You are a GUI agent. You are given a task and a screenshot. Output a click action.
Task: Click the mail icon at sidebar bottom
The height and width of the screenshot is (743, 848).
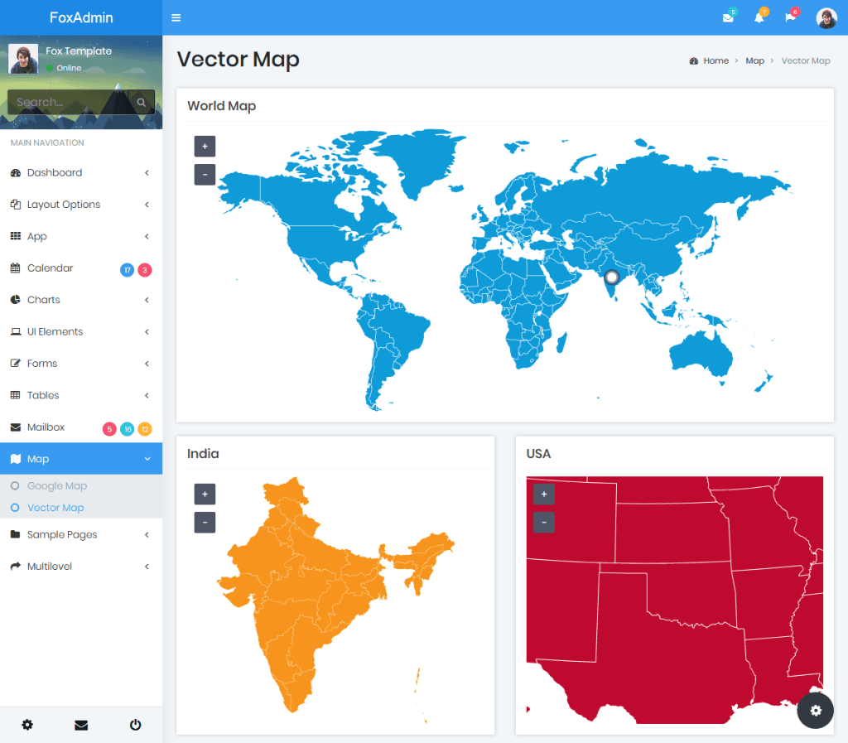tap(81, 725)
